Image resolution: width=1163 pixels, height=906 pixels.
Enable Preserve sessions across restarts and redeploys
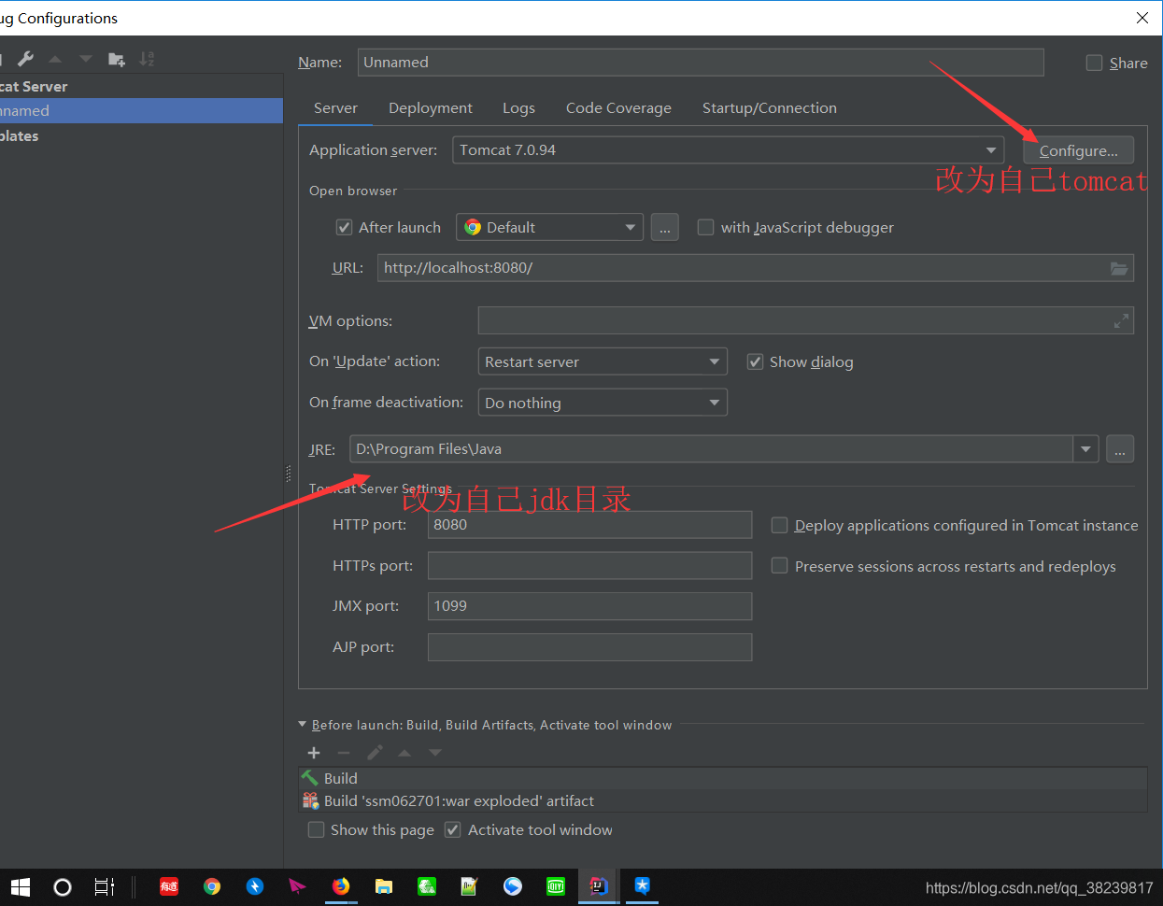tap(779, 566)
